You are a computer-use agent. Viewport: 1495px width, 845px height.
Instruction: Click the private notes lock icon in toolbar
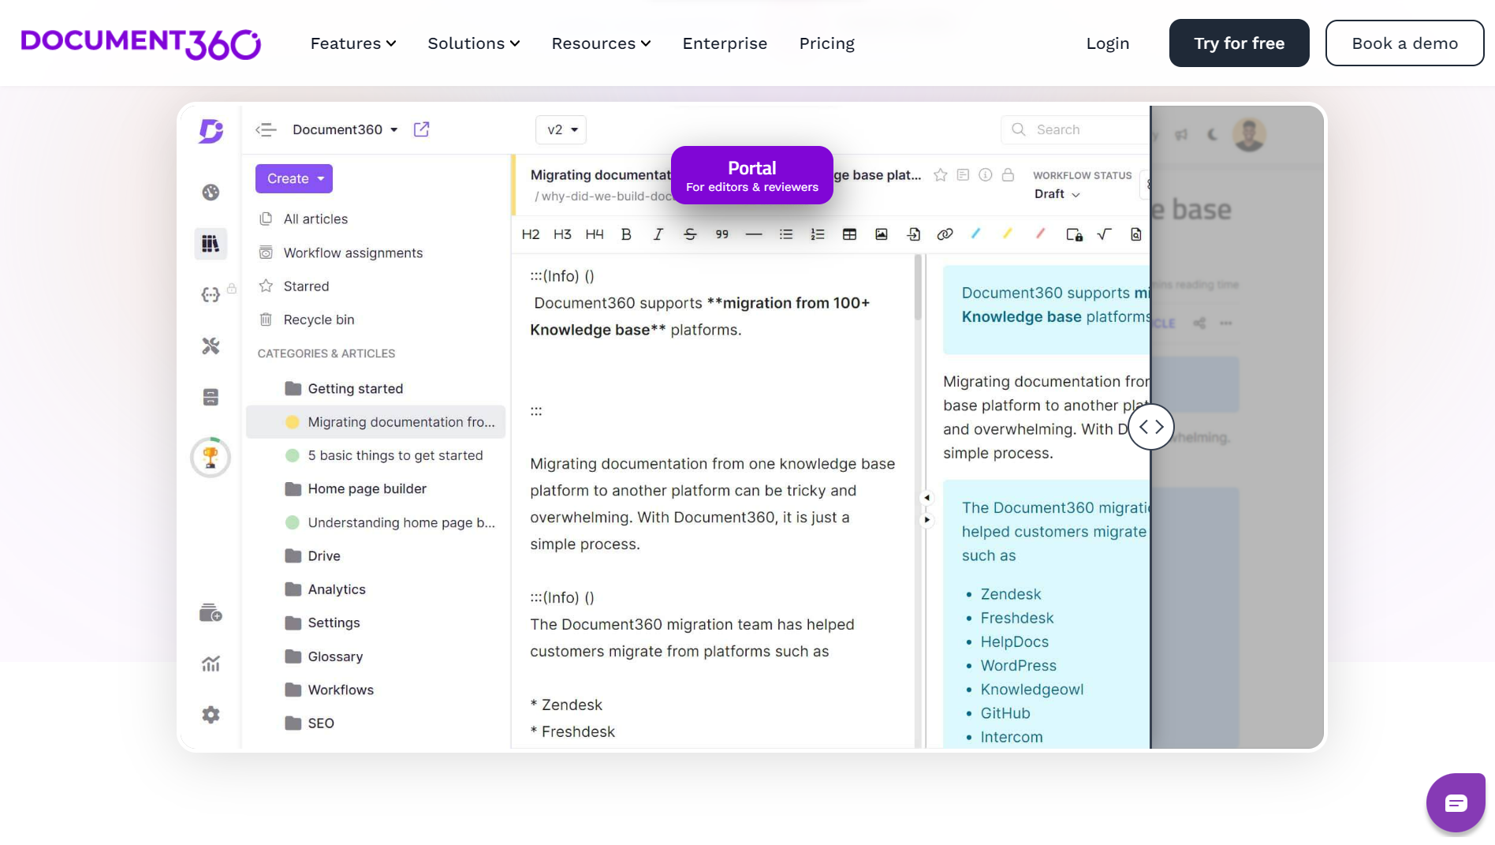[x=1074, y=234]
